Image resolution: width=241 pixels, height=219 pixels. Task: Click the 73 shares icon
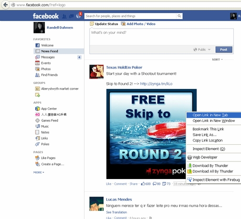click(x=164, y=184)
